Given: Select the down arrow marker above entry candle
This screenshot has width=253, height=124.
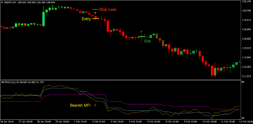Looking at the screenshot, I should pos(95,13).
